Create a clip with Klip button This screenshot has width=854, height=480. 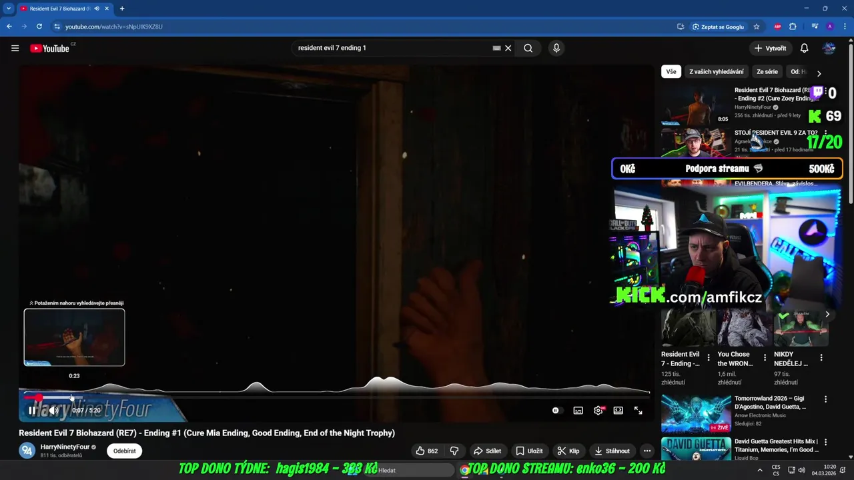[x=568, y=451]
